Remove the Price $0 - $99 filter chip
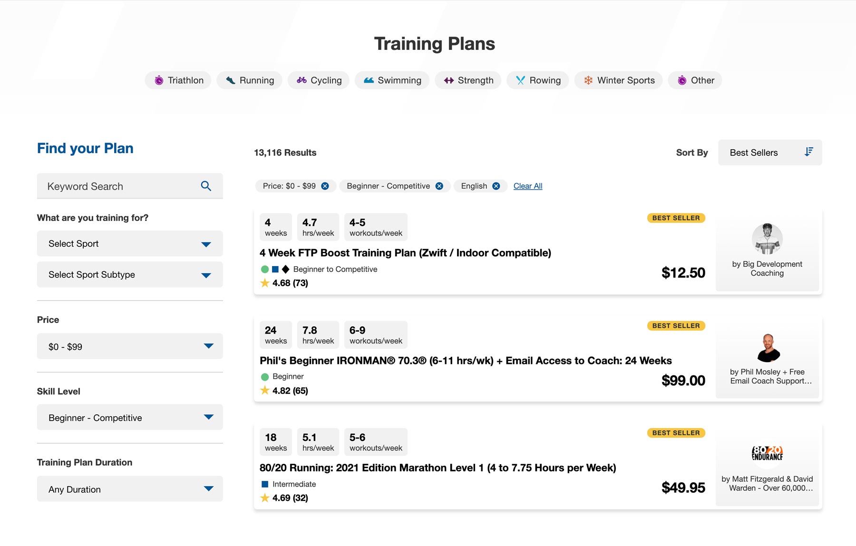 pyautogui.click(x=325, y=186)
